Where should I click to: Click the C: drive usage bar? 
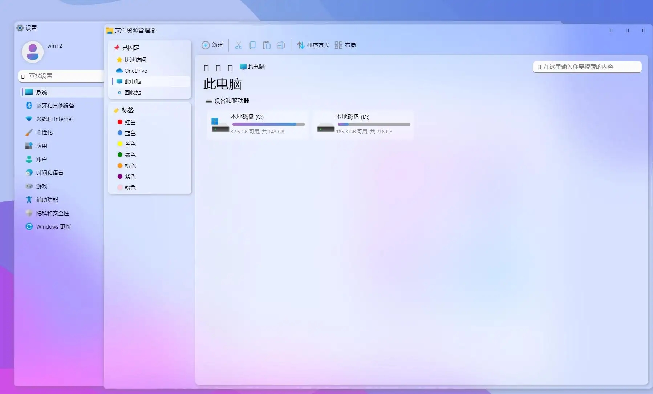(x=268, y=124)
